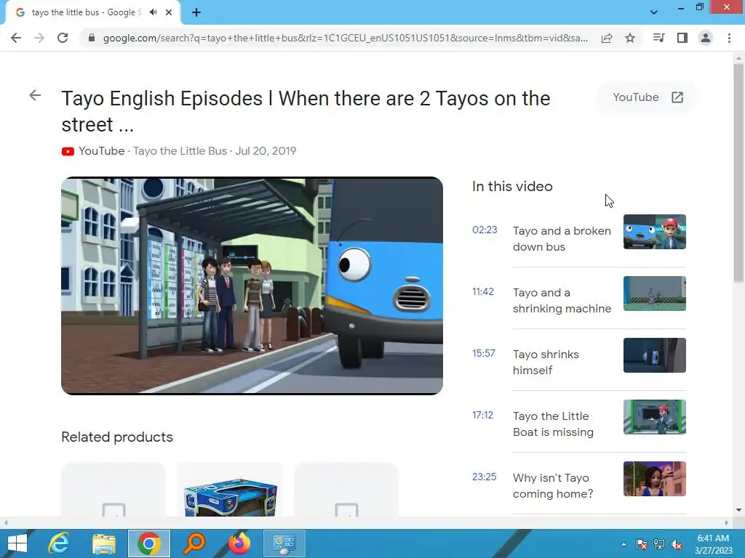Click the scrollbar down arrow

738,510
